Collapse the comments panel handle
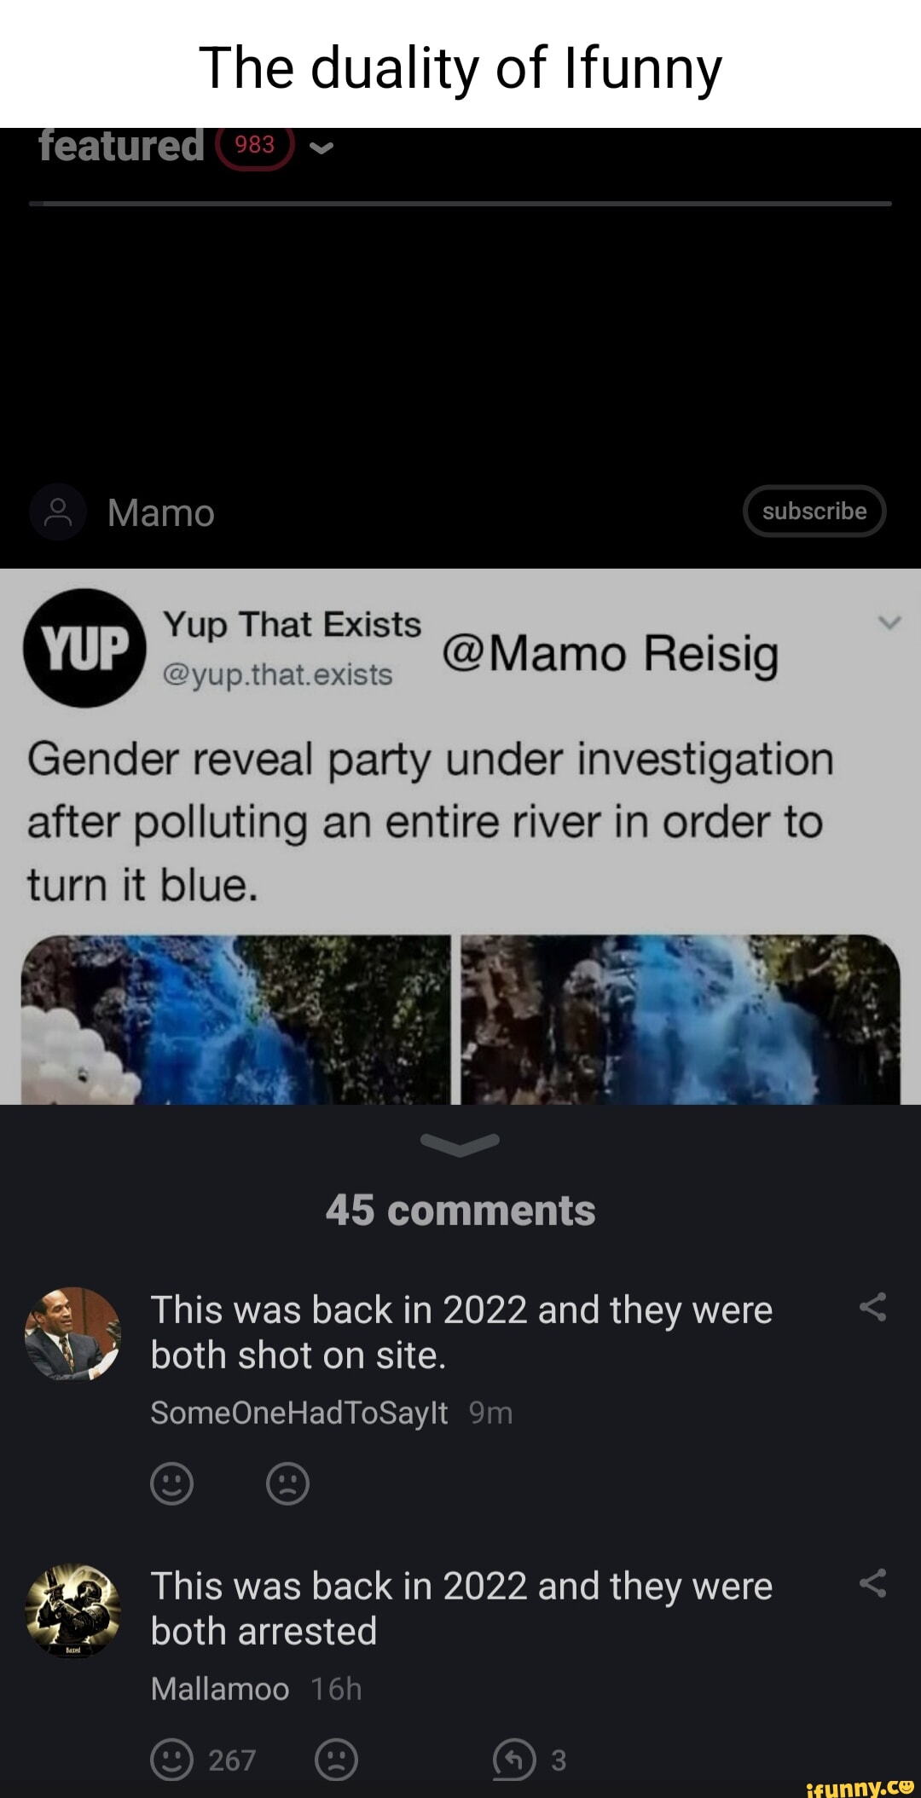This screenshot has width=921, height=1798. [x=460, y=1144]
